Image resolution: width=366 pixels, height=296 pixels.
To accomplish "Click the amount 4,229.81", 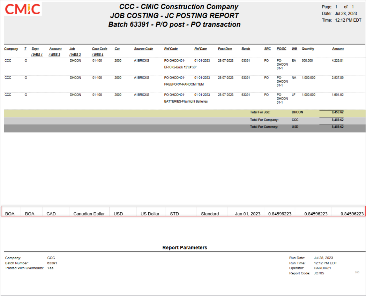I will pos(337,60).
